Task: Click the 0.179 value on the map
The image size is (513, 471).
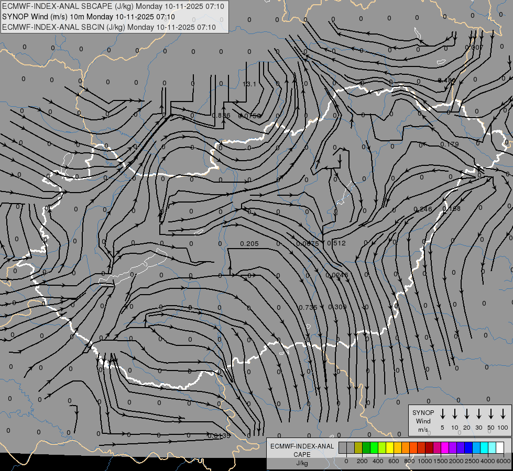Action: 450,144
